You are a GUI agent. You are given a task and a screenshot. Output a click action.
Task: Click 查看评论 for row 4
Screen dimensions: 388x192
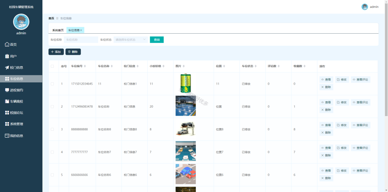click(361, 148)
